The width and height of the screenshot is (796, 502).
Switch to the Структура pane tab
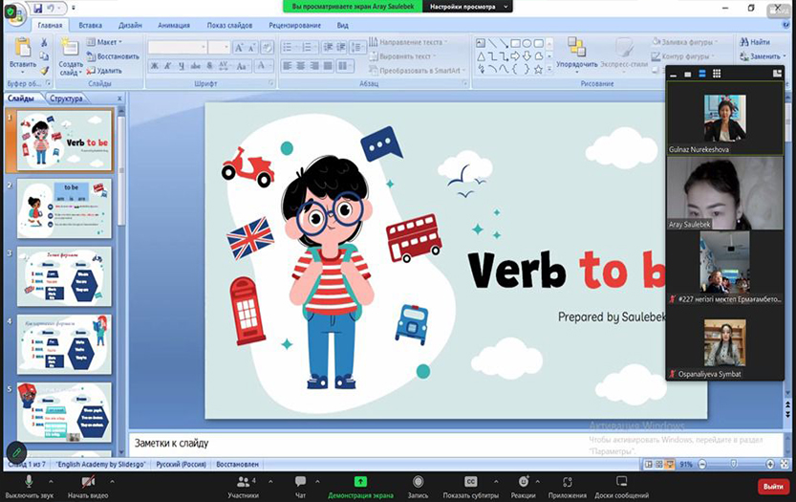[67, 98]
